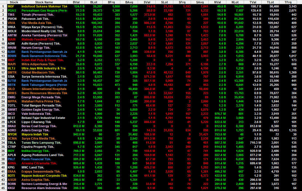Sort by the Stock column header
Screen dimensions: 302x191
click(x=14, y=2)
